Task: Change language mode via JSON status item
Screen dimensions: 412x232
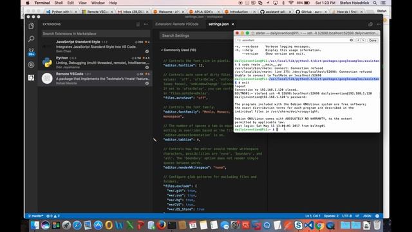Action: [x=367, y=216]
